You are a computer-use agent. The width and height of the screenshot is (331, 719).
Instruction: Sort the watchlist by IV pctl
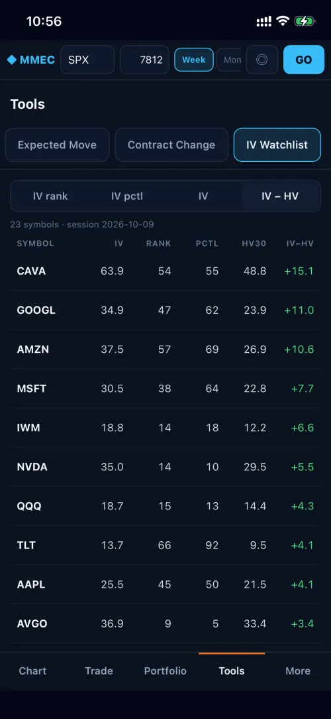(127, 196)
